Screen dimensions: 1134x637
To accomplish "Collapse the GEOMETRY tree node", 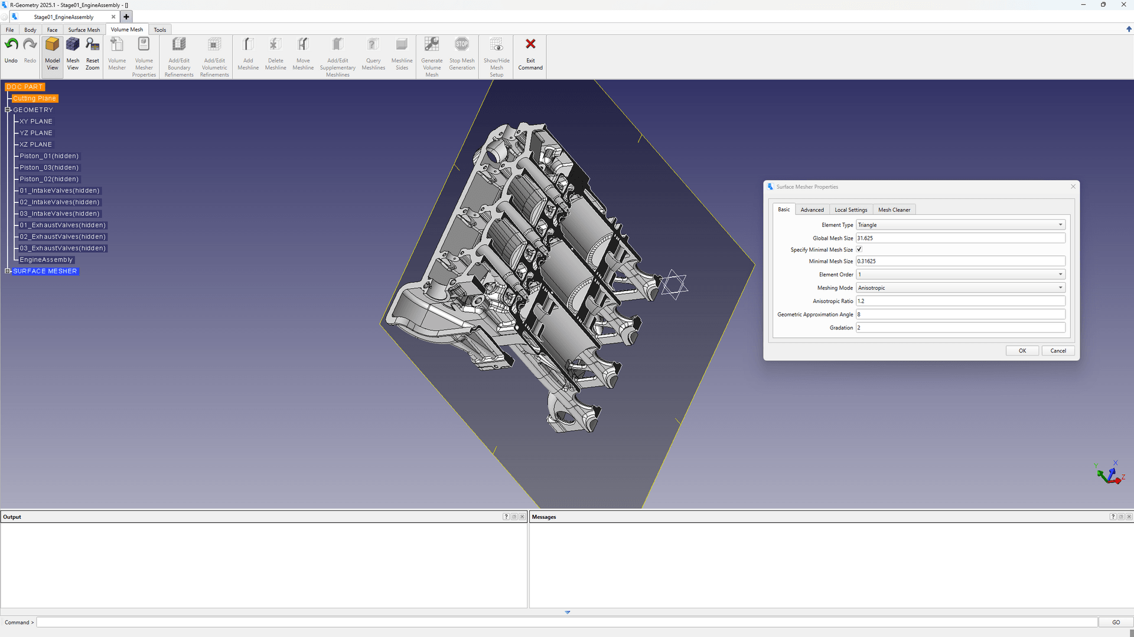I will 8,109.
